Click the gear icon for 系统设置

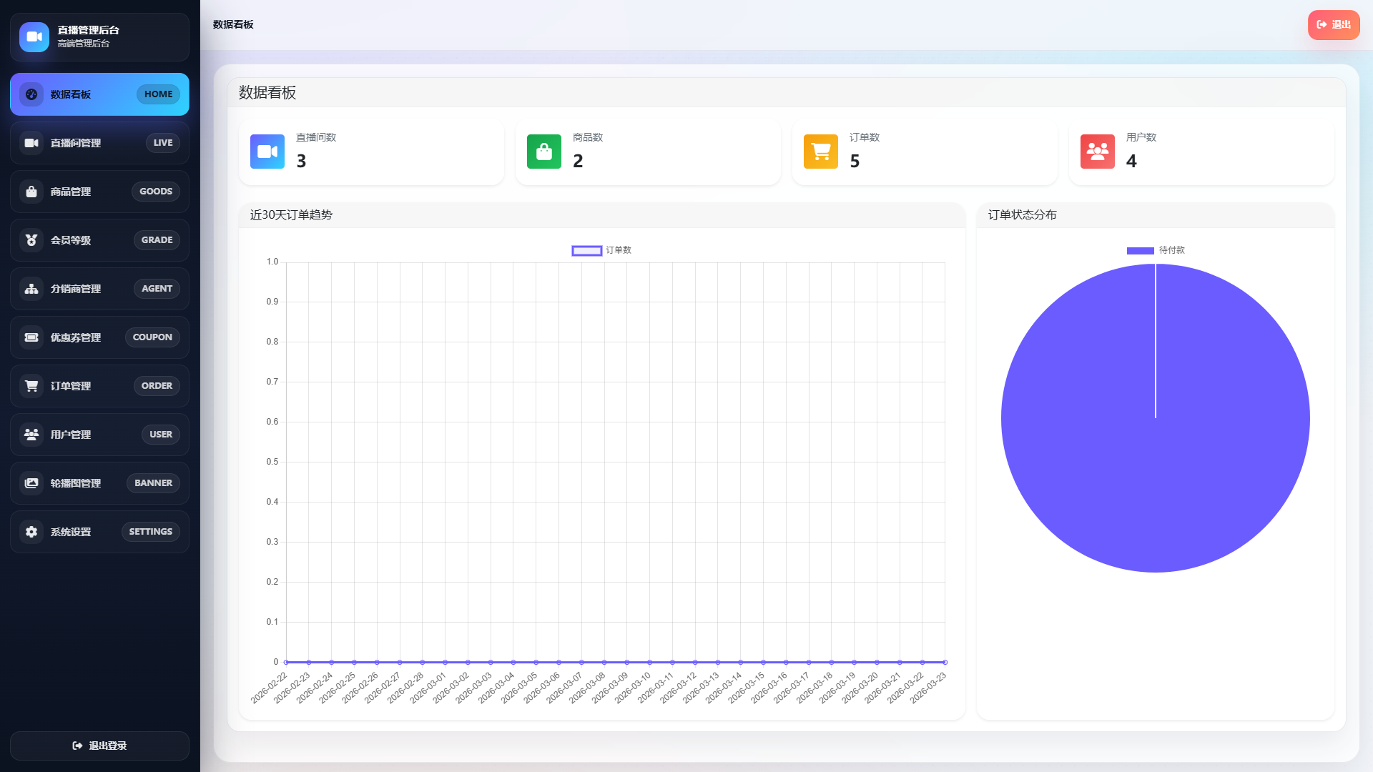(x=31, y=532)
